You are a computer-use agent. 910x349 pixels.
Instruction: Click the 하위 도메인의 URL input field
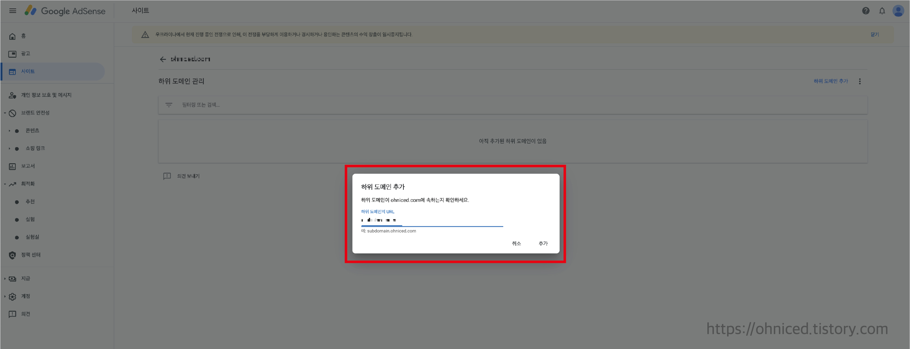[x=432, y=220]
